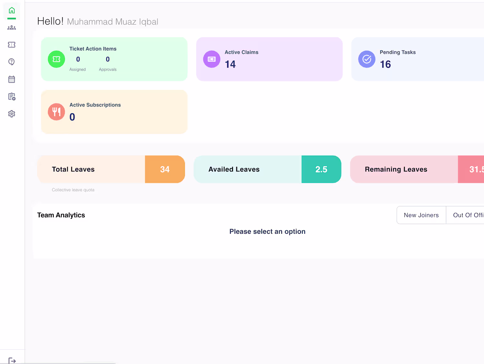
Task: Open the Assigned tickets count
Action: coord(78,59)
